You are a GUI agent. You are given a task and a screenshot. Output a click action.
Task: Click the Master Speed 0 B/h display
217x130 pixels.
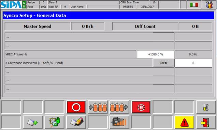click(x=88, y=26)
